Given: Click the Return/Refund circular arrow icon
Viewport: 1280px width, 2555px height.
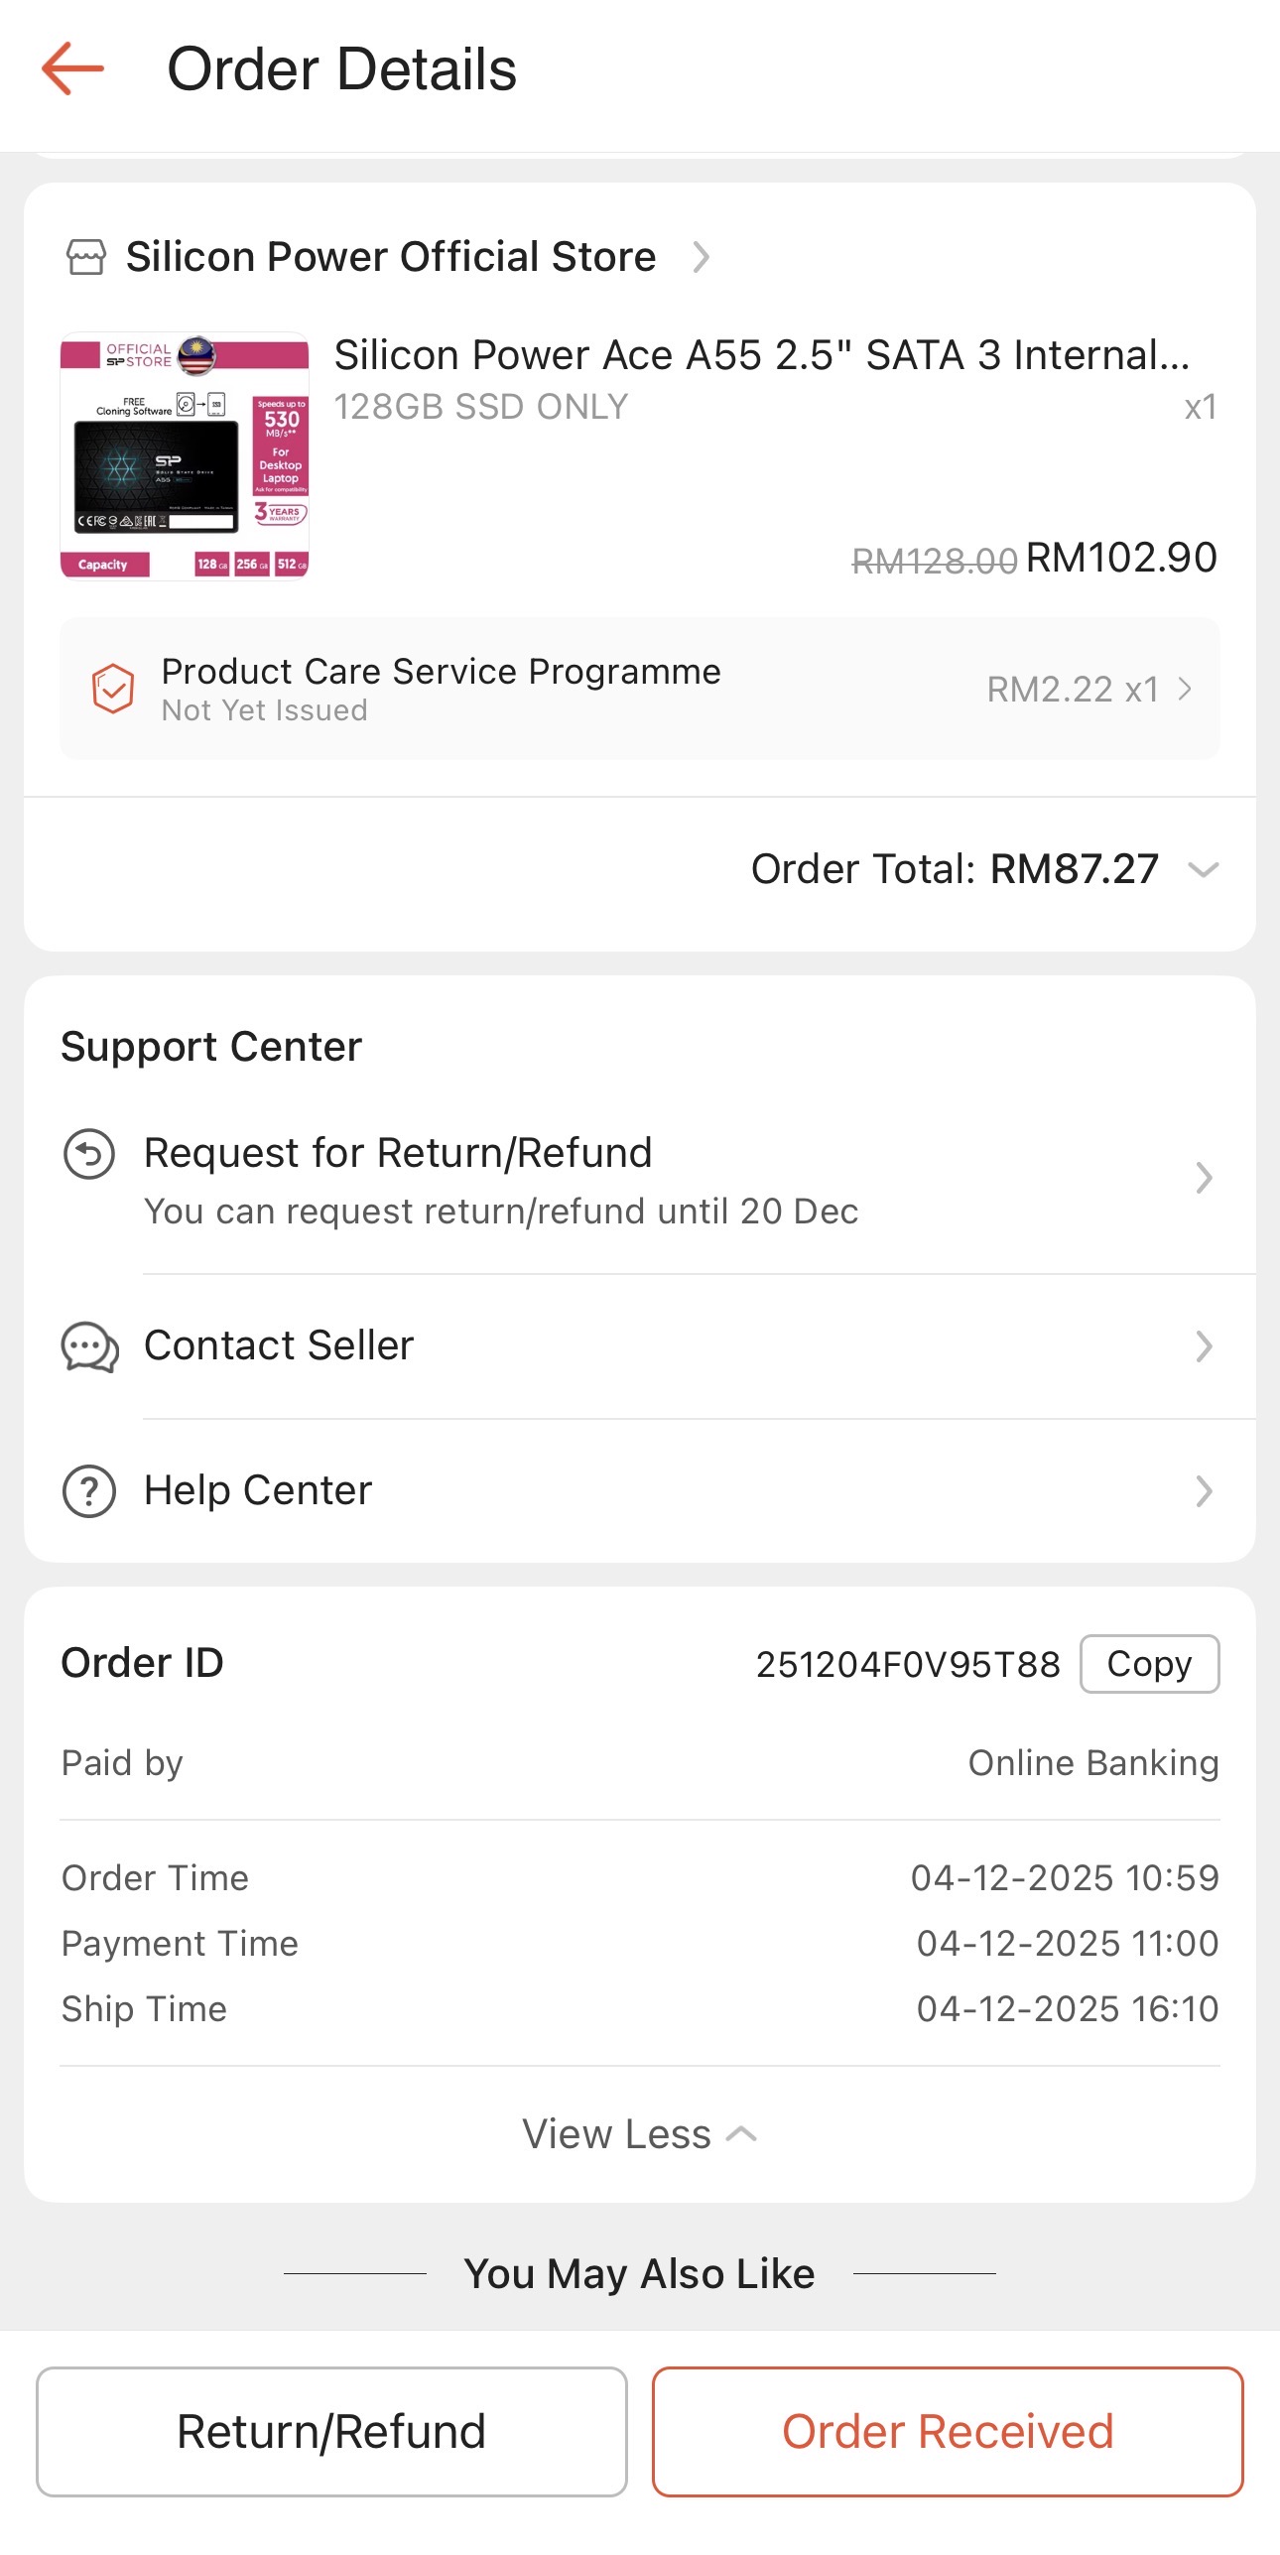Looking at the screenshot, I should [x=89, y=1154].
